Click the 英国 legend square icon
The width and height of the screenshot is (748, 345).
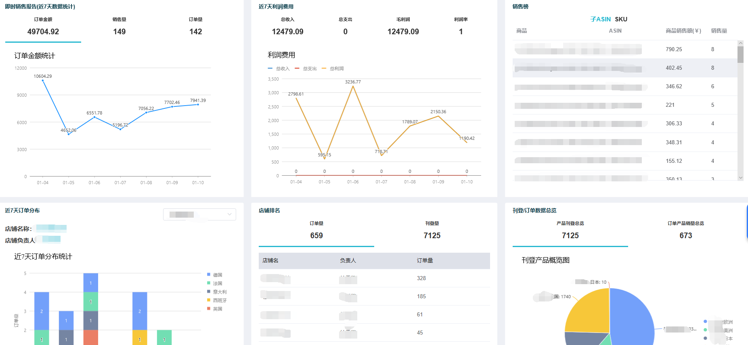(x=209, y=309)
